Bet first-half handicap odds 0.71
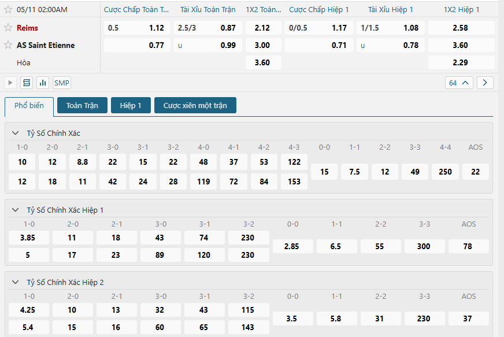Image resolution: width=504 pixels, height=337 pixels. coord(319,45)
